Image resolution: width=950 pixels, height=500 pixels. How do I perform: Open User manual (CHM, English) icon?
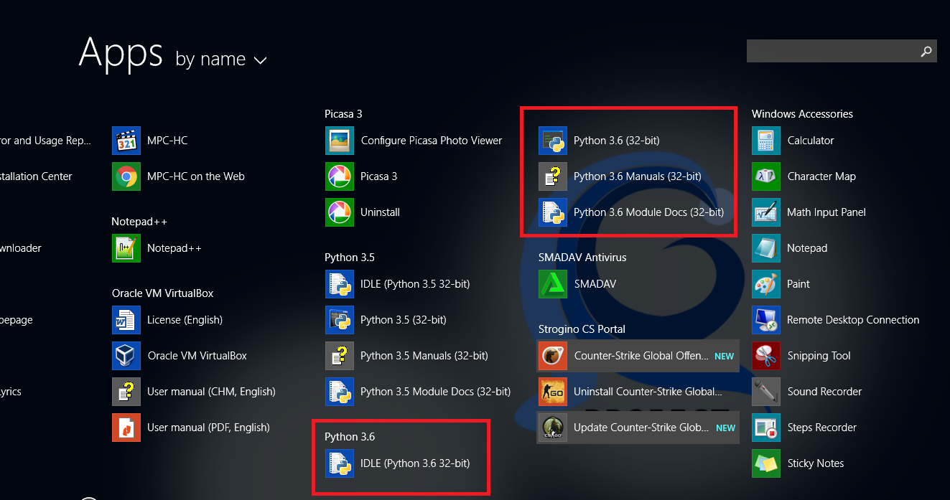click(126, 392)
